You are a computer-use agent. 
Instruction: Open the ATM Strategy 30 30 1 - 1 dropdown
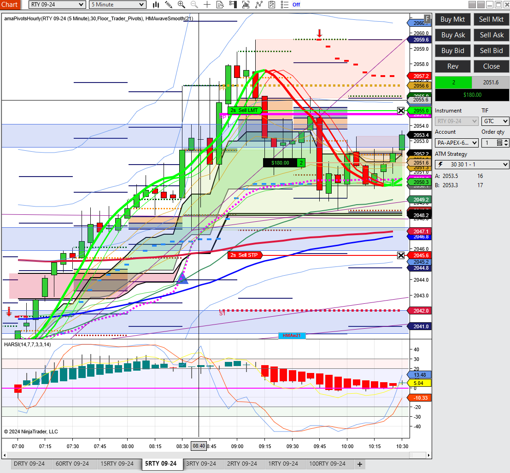point(472,165)
